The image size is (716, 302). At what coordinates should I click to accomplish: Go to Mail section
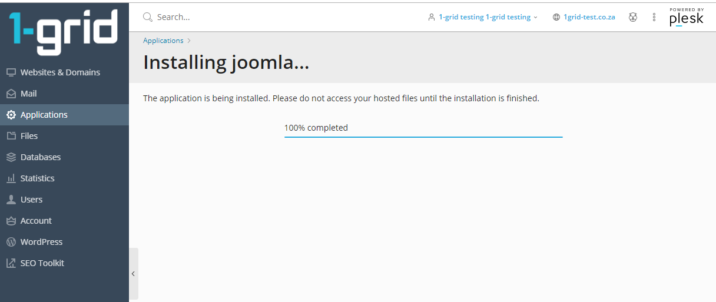[x=64, y=94]
